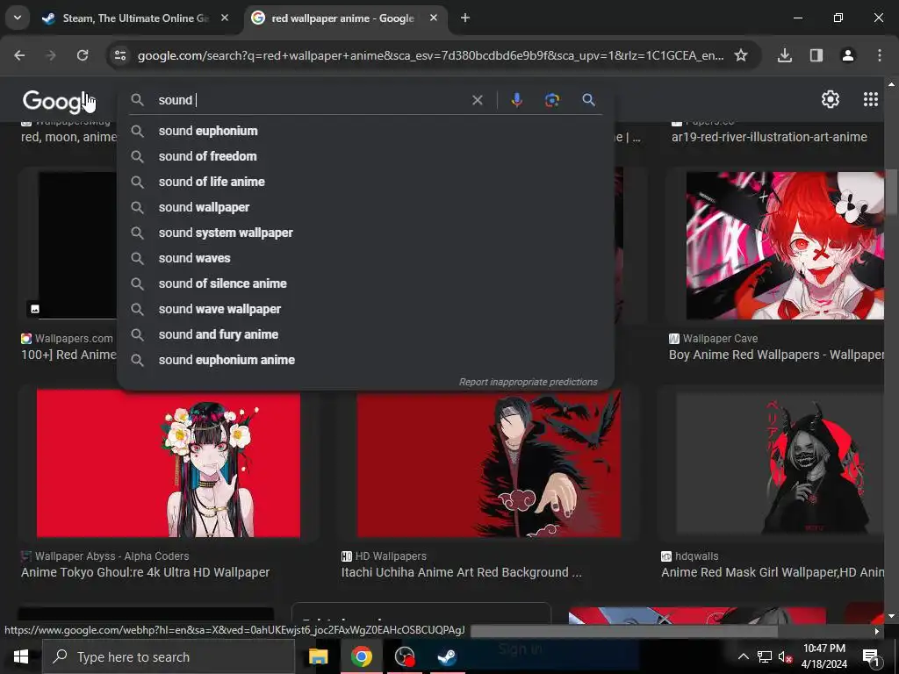Select suggestion 'sound system wallpaper'

pyautogui.click(x=365, y=233)
